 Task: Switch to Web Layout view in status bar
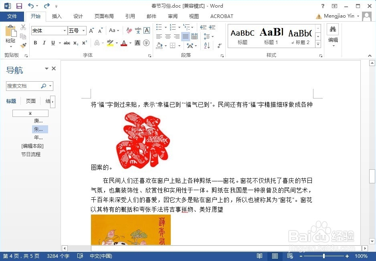[x=290, y=256]
